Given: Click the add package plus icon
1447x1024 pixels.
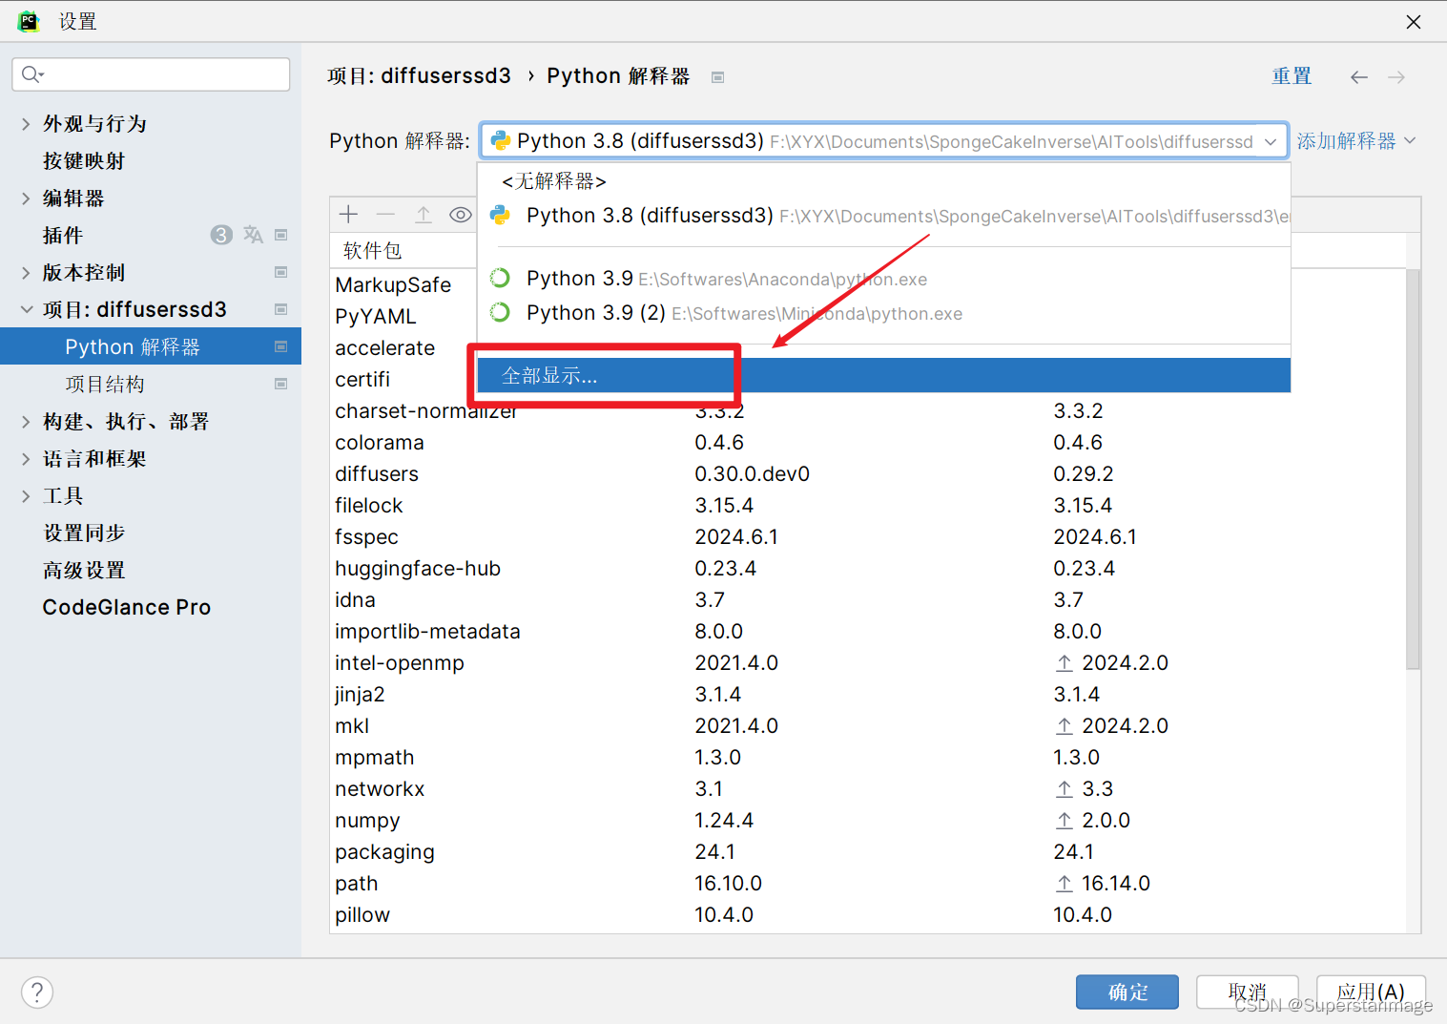Looking at the screenshot, I should pos(348,215).
